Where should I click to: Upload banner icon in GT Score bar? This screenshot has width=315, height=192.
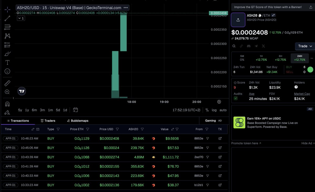[x=311, y=7]
